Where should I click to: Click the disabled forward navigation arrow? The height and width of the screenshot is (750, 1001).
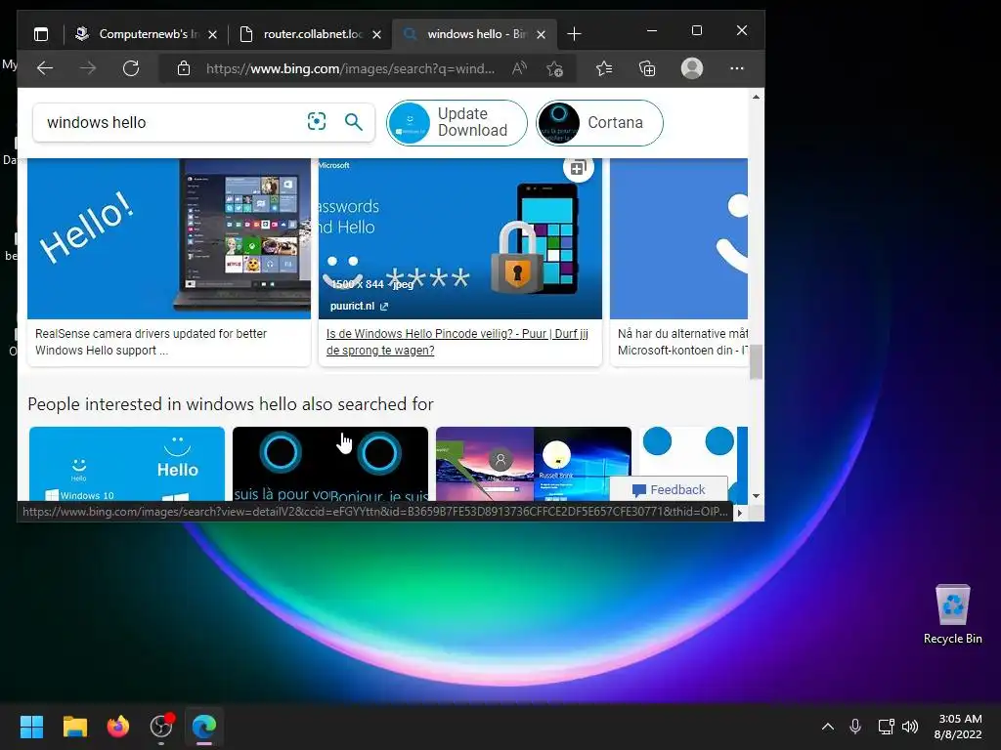tap(87, 68)
